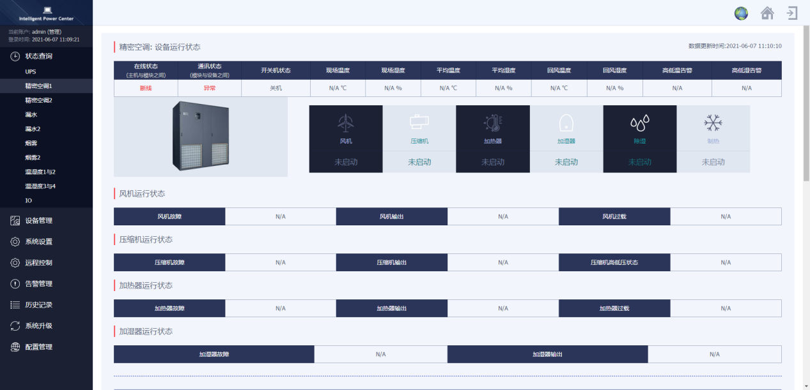This screenshot has height=390, width=810.
Task: Go to home page icon
Action: point(767,13)
